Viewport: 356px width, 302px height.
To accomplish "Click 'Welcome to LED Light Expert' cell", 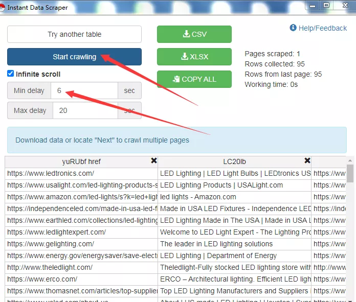I will [x=234, y=233].
